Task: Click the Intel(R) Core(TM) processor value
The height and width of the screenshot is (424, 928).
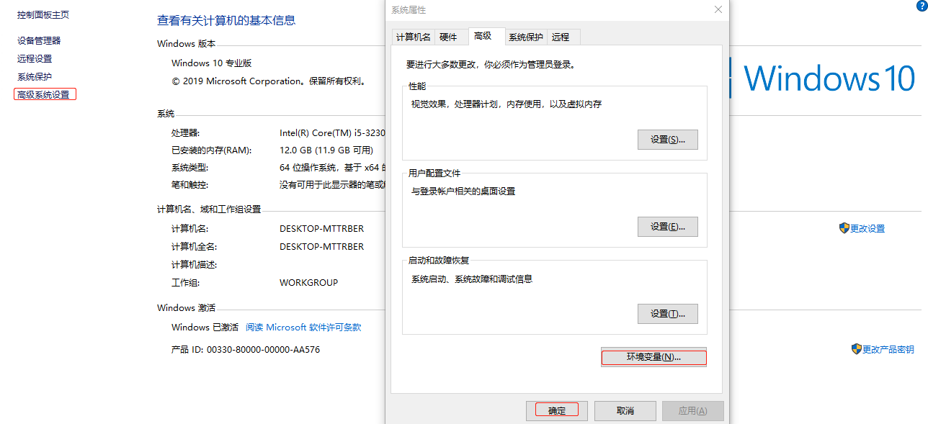Action: (332, 133)
